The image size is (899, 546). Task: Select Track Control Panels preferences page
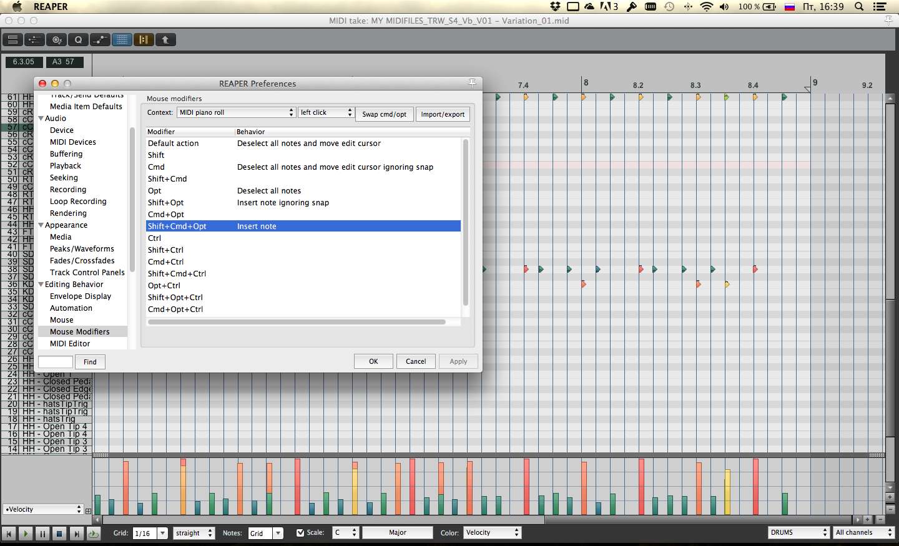tap(87, 273)
